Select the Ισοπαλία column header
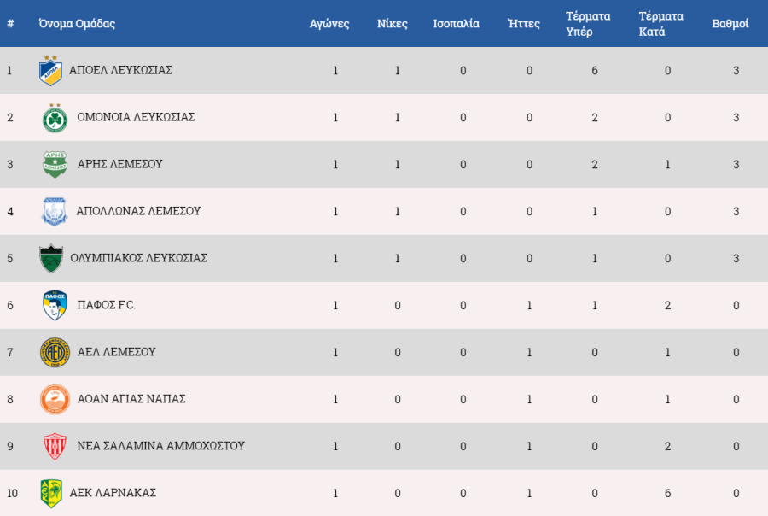This screenshot has width=768, height=516. 456,24
